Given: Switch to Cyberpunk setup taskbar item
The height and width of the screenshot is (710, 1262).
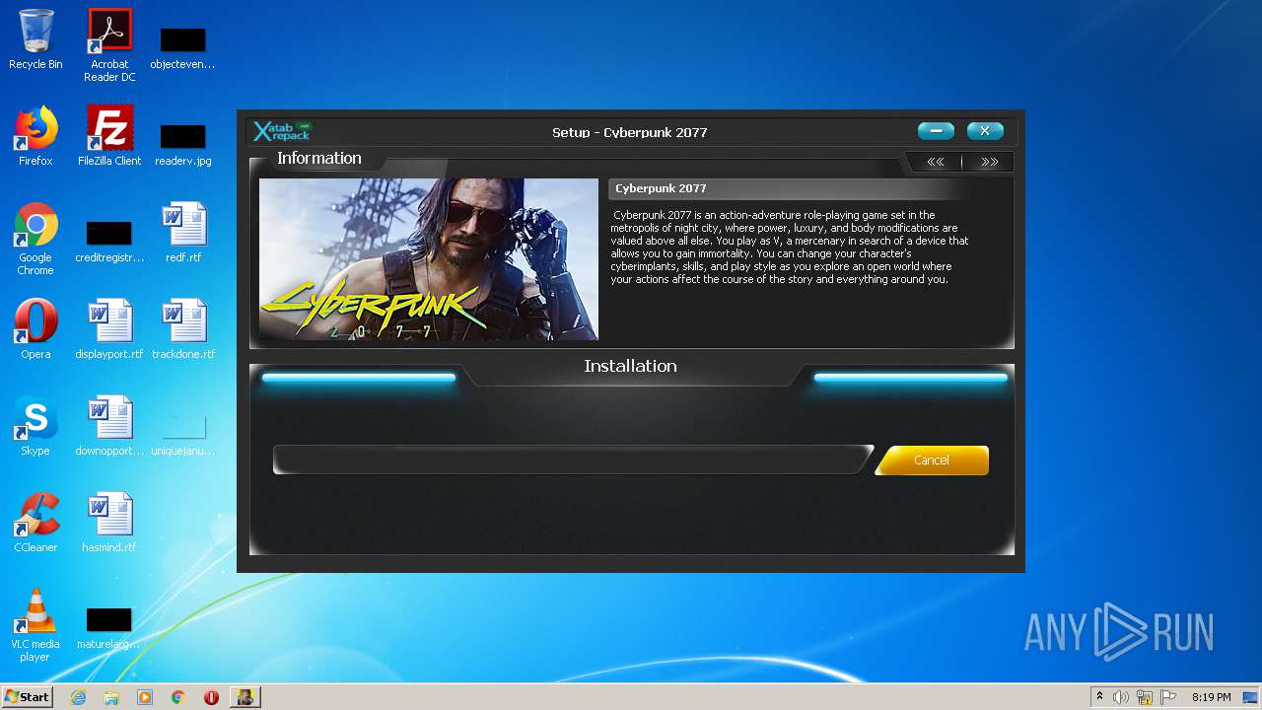Looking at the screenshot, I should [x=245, y=697].
